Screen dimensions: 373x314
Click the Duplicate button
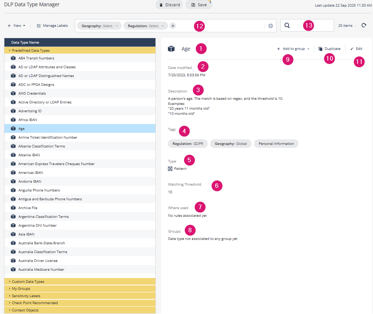(x=329, y=48)
